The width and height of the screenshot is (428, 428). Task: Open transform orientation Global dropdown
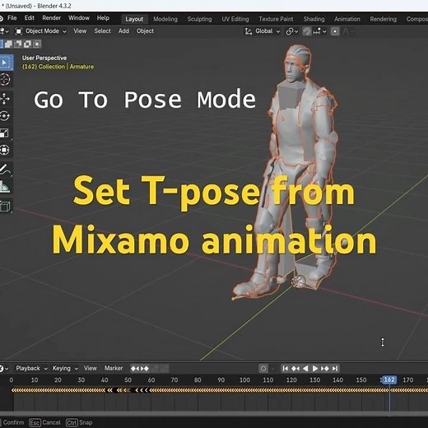263,31
